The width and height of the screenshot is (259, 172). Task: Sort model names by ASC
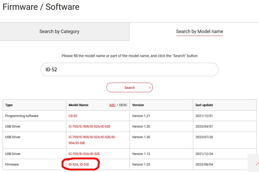pyautogui.click(x=112, y=105)
